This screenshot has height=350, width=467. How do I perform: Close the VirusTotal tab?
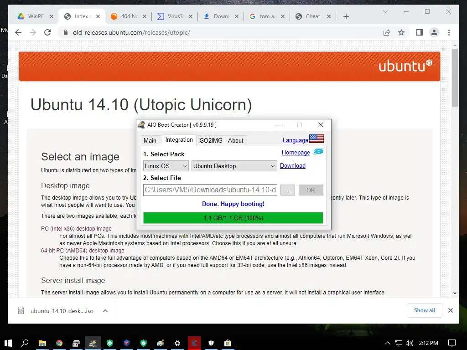191,16
